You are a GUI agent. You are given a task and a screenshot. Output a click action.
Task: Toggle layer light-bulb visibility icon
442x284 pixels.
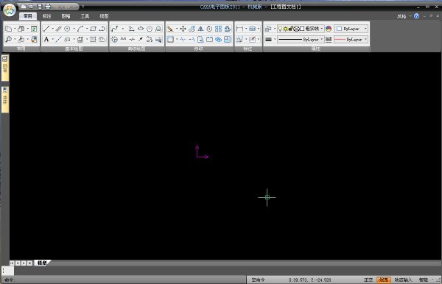(280, 29)
